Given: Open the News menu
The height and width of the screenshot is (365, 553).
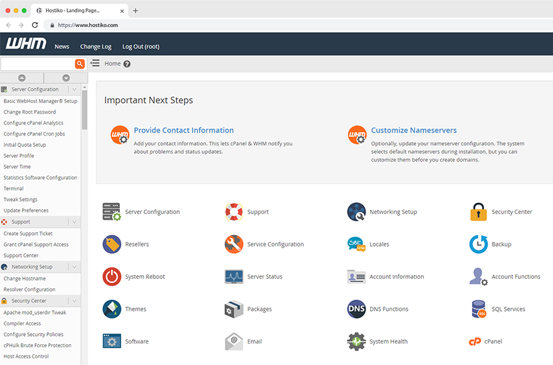Looking at the screenshot, I should [x=62, y=46].
